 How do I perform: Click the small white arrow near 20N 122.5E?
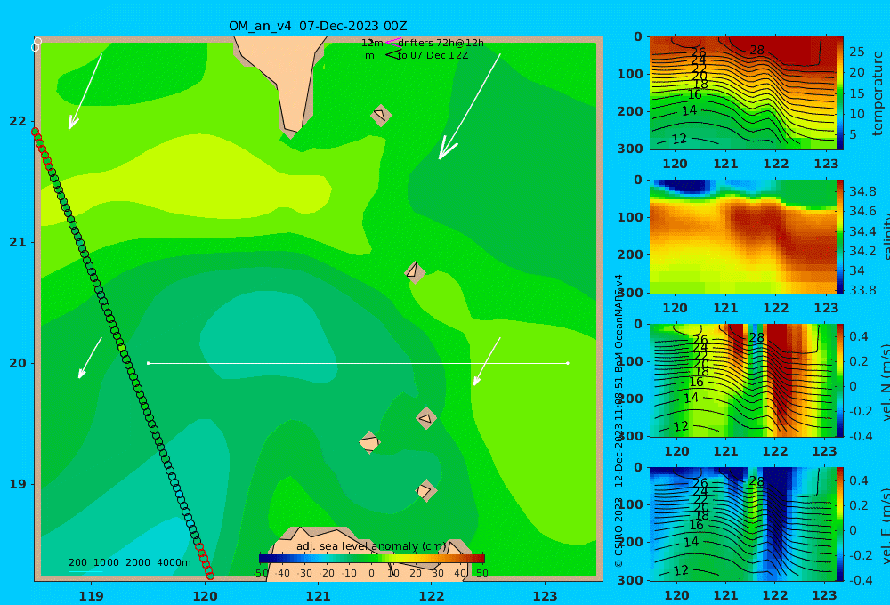coord(487,361)
